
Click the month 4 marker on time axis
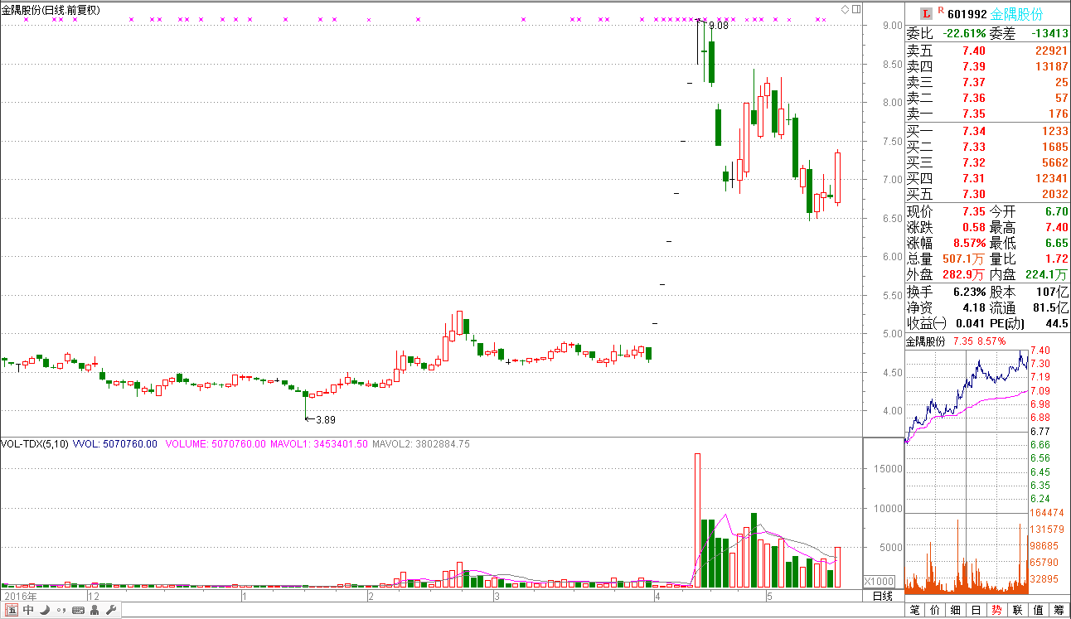click(658, 596)
